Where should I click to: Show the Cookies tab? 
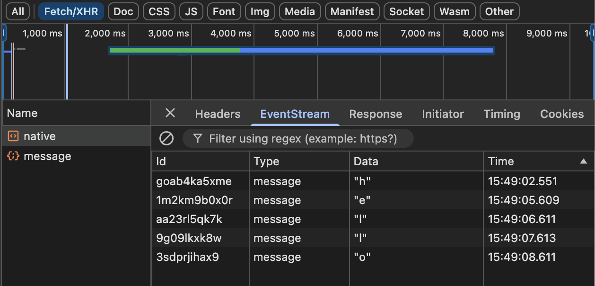[561, 114]
